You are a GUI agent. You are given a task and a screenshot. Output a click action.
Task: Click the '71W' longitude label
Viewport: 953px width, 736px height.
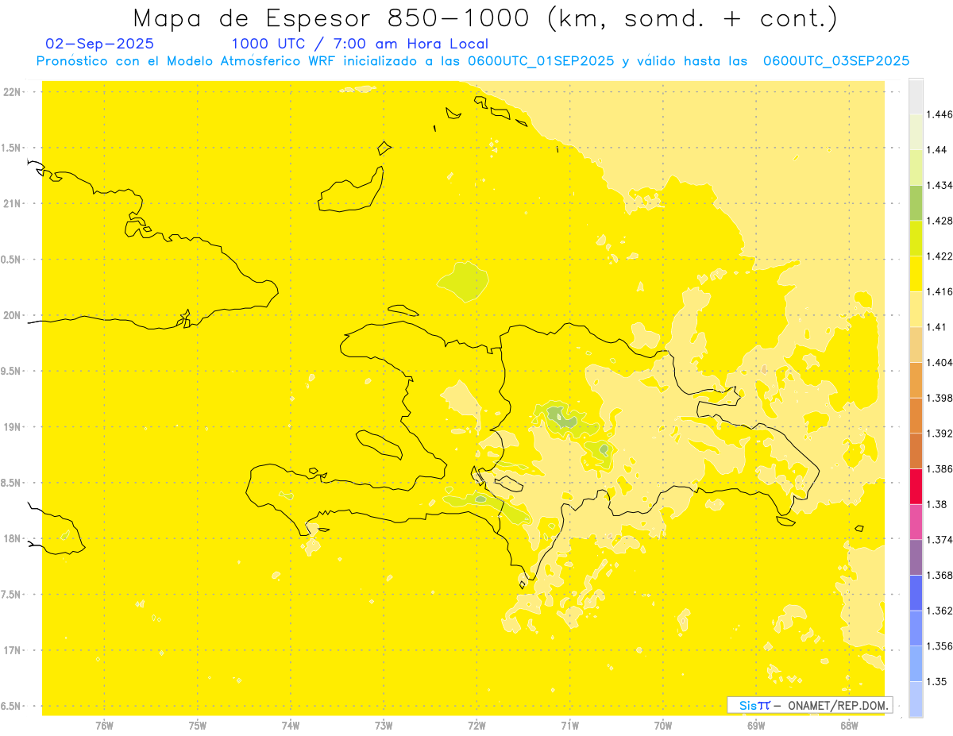pos(569,725)
